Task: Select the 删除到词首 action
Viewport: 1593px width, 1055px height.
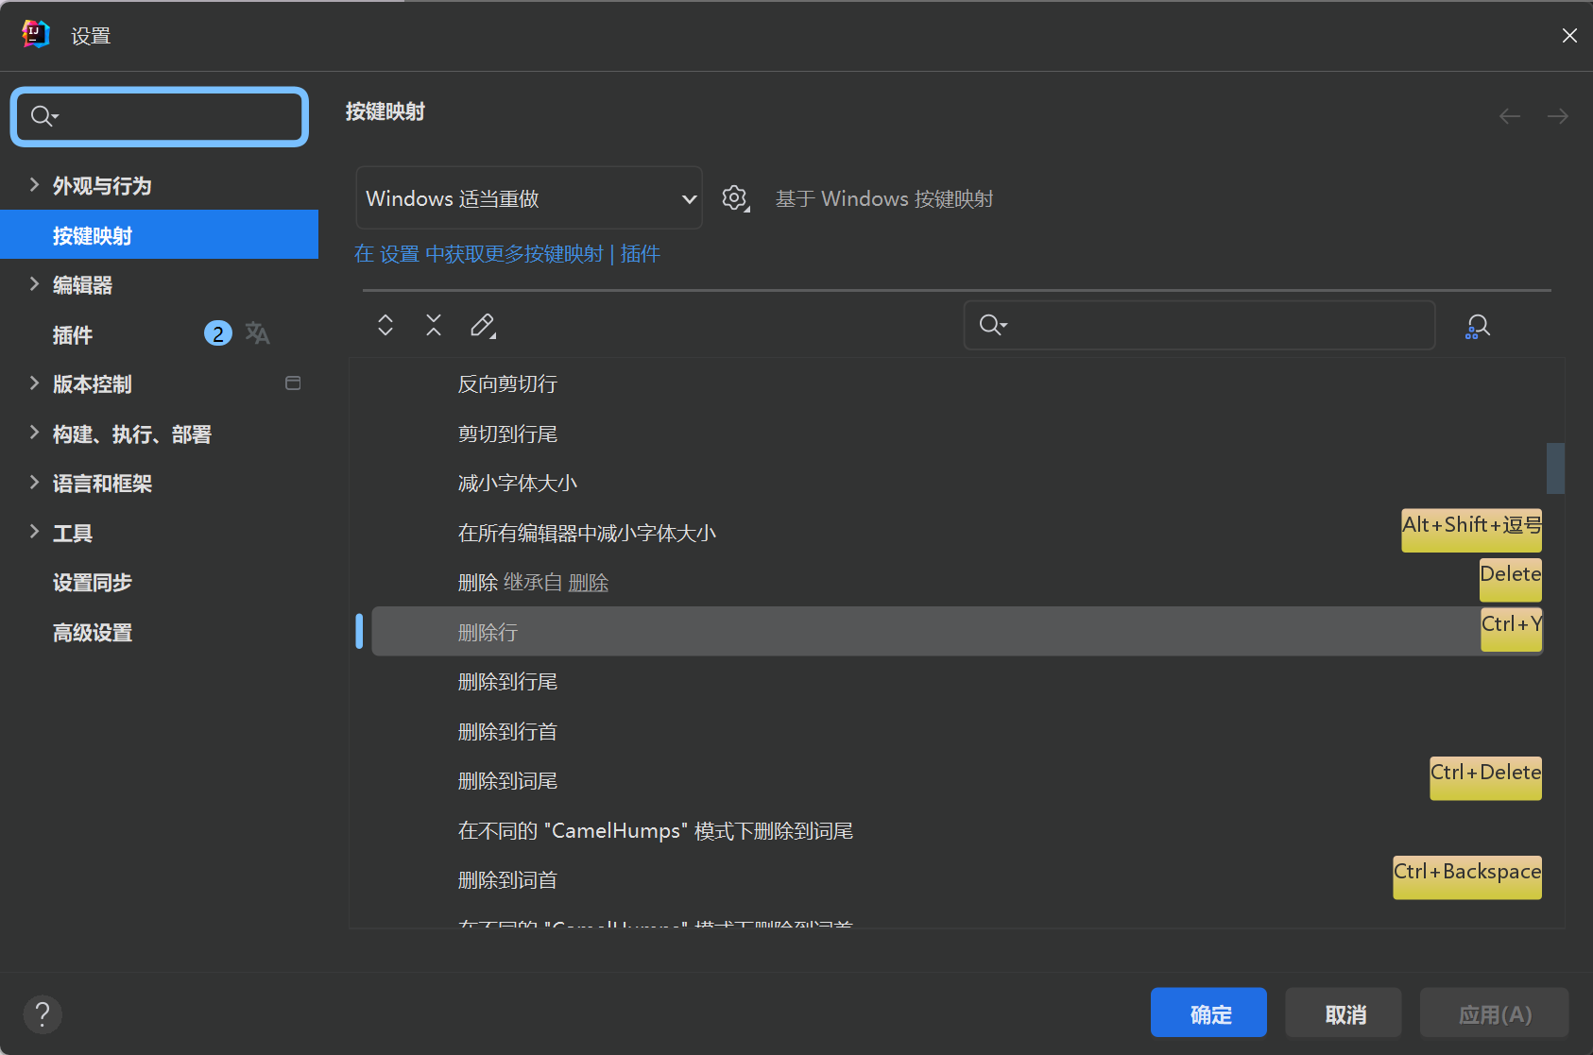Action: click(507, 880)
